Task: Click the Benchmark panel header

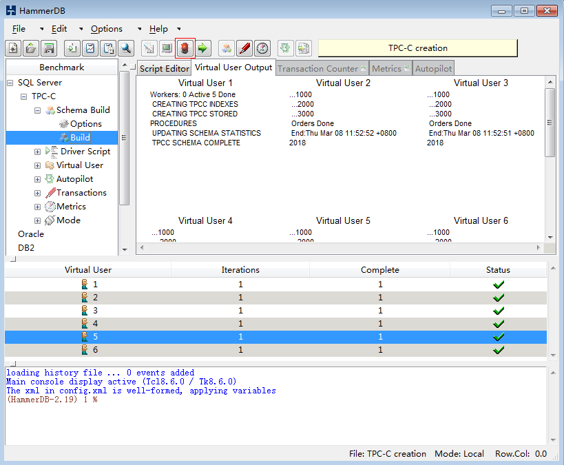Action: coord(62,68)
